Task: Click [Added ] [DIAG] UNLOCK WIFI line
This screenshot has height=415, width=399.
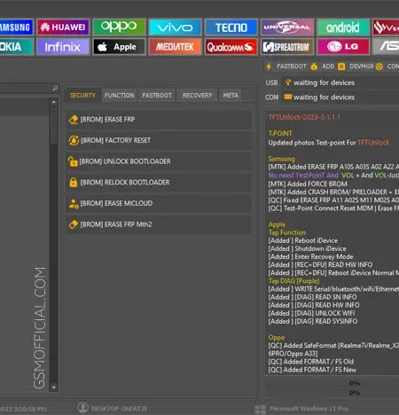Action: coord(311,313)
